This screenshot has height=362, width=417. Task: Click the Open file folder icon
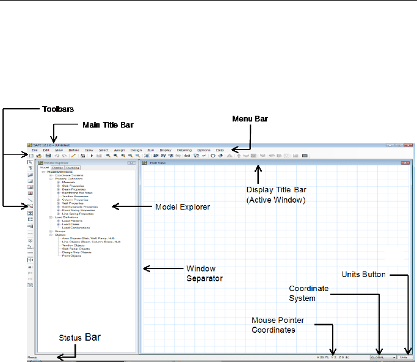click(39, 156)
